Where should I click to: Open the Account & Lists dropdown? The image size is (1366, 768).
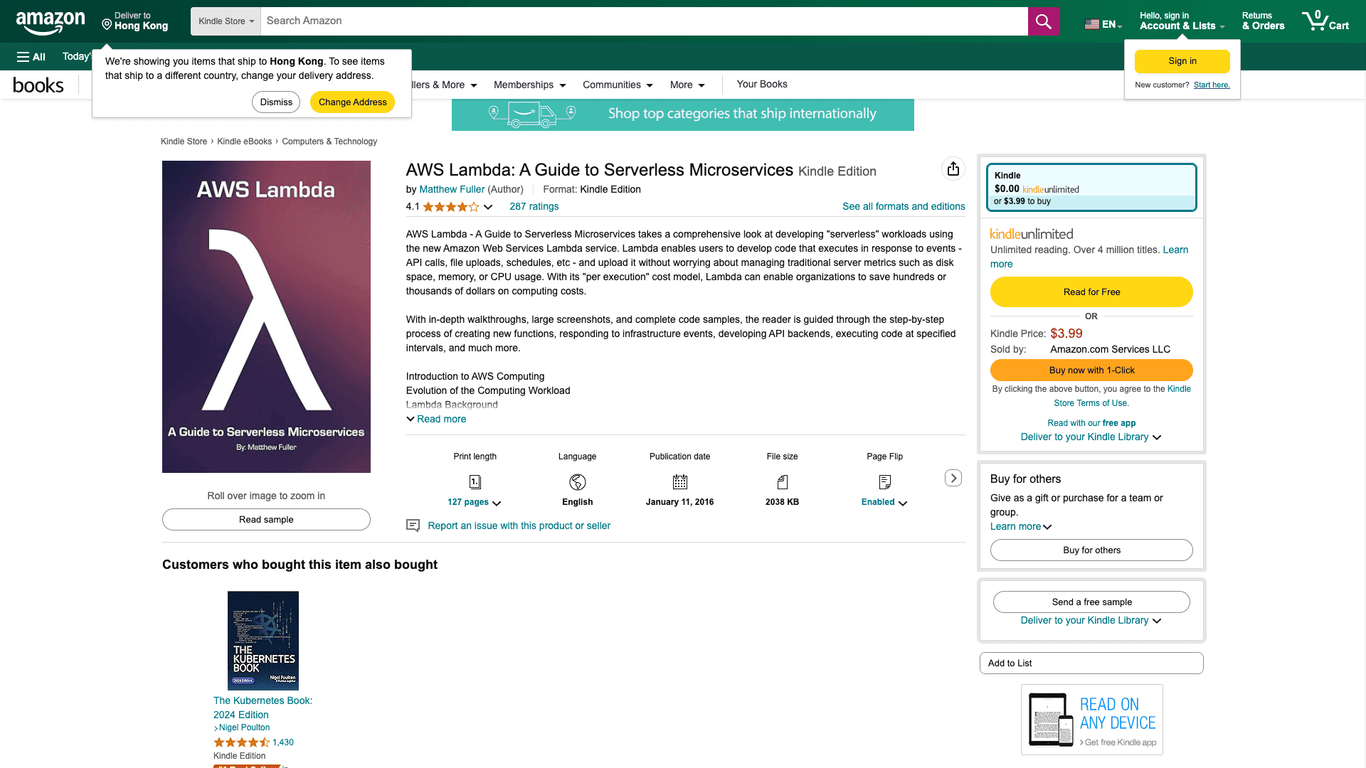point(1182,21)
